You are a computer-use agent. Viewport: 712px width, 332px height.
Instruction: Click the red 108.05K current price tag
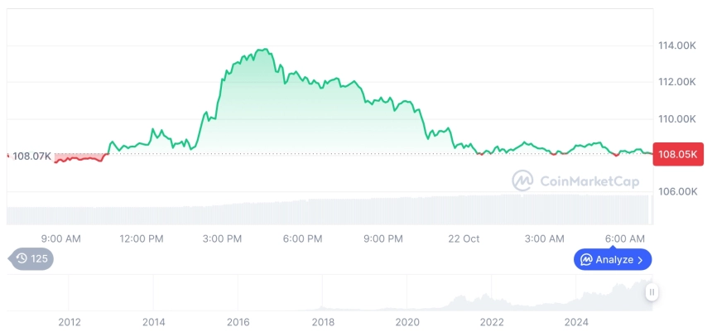pos(676,155)
